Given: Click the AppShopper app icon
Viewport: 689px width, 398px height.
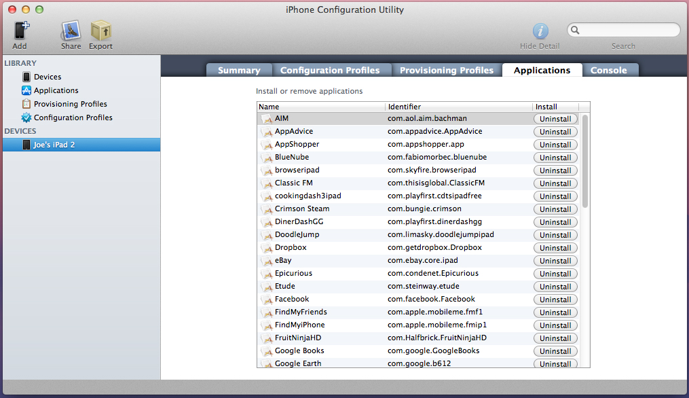Looking at the screenshot, I should (266, 145).
